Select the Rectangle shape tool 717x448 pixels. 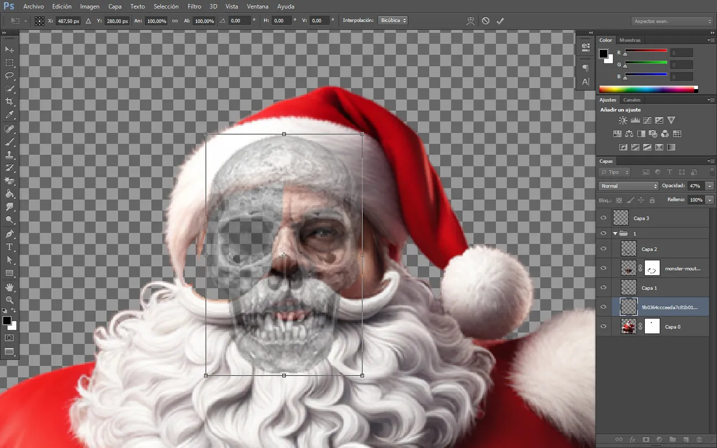tap(10, 273)
